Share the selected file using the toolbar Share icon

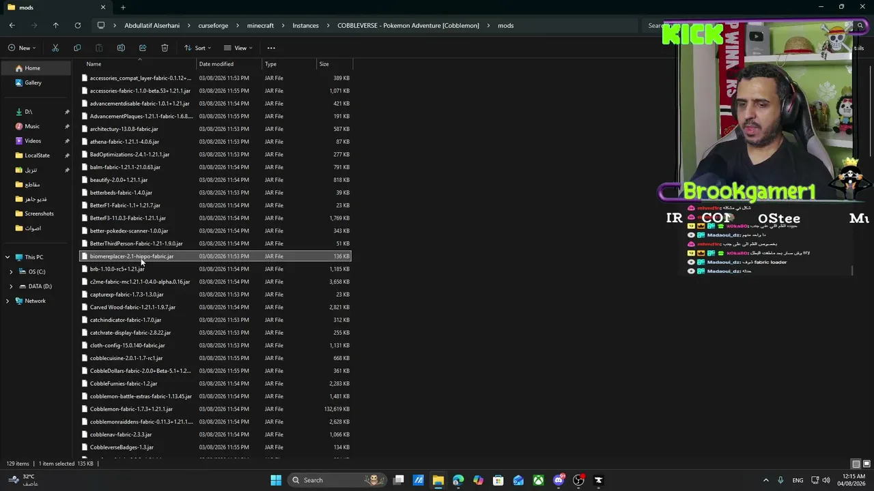[x=143, y=48]
